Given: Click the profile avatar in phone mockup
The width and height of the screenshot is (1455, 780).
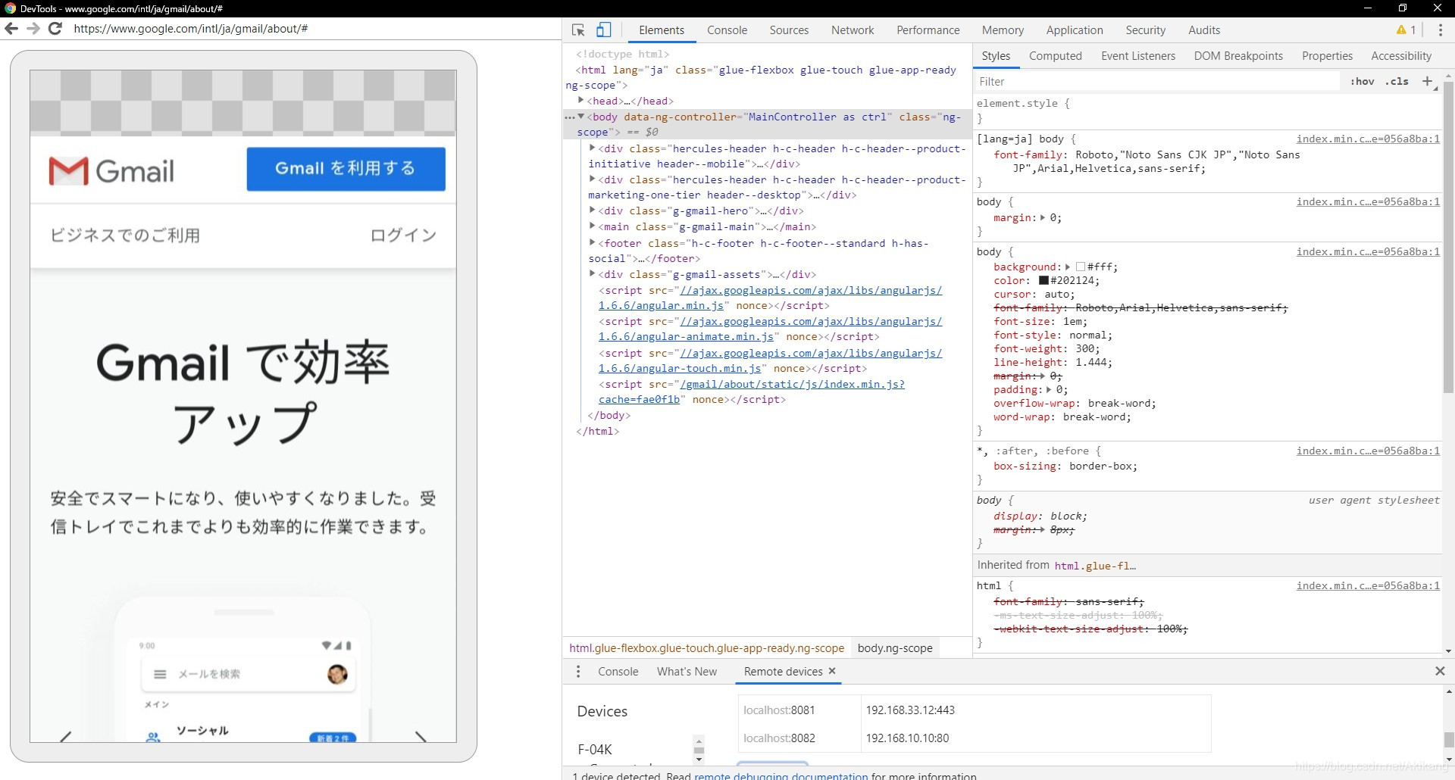Looking at the screenshot, I should [x=337, y=674].
